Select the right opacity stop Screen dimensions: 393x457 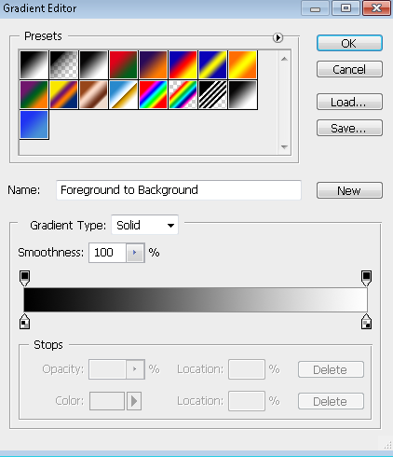(x=366, y=278)
